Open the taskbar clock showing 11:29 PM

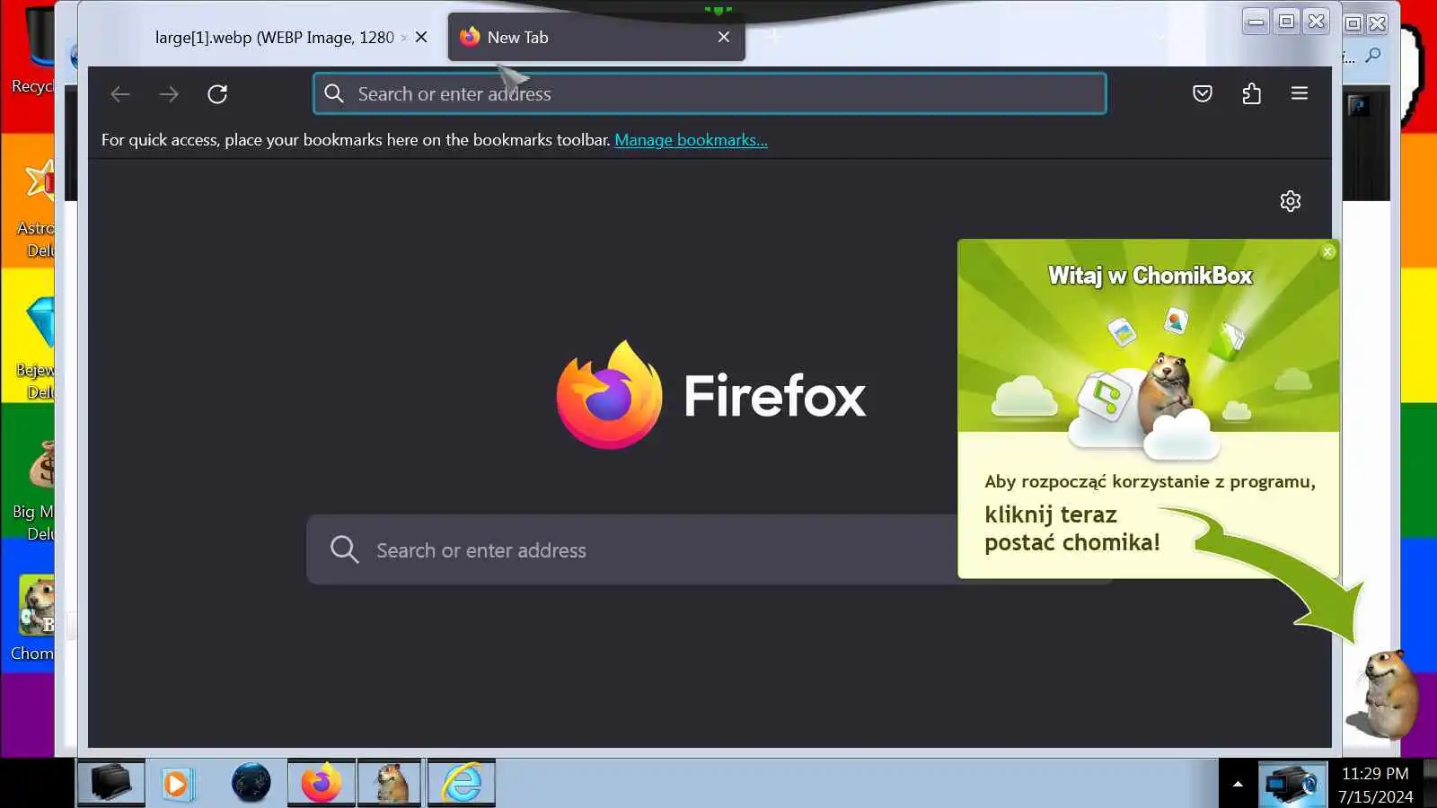1375,785
